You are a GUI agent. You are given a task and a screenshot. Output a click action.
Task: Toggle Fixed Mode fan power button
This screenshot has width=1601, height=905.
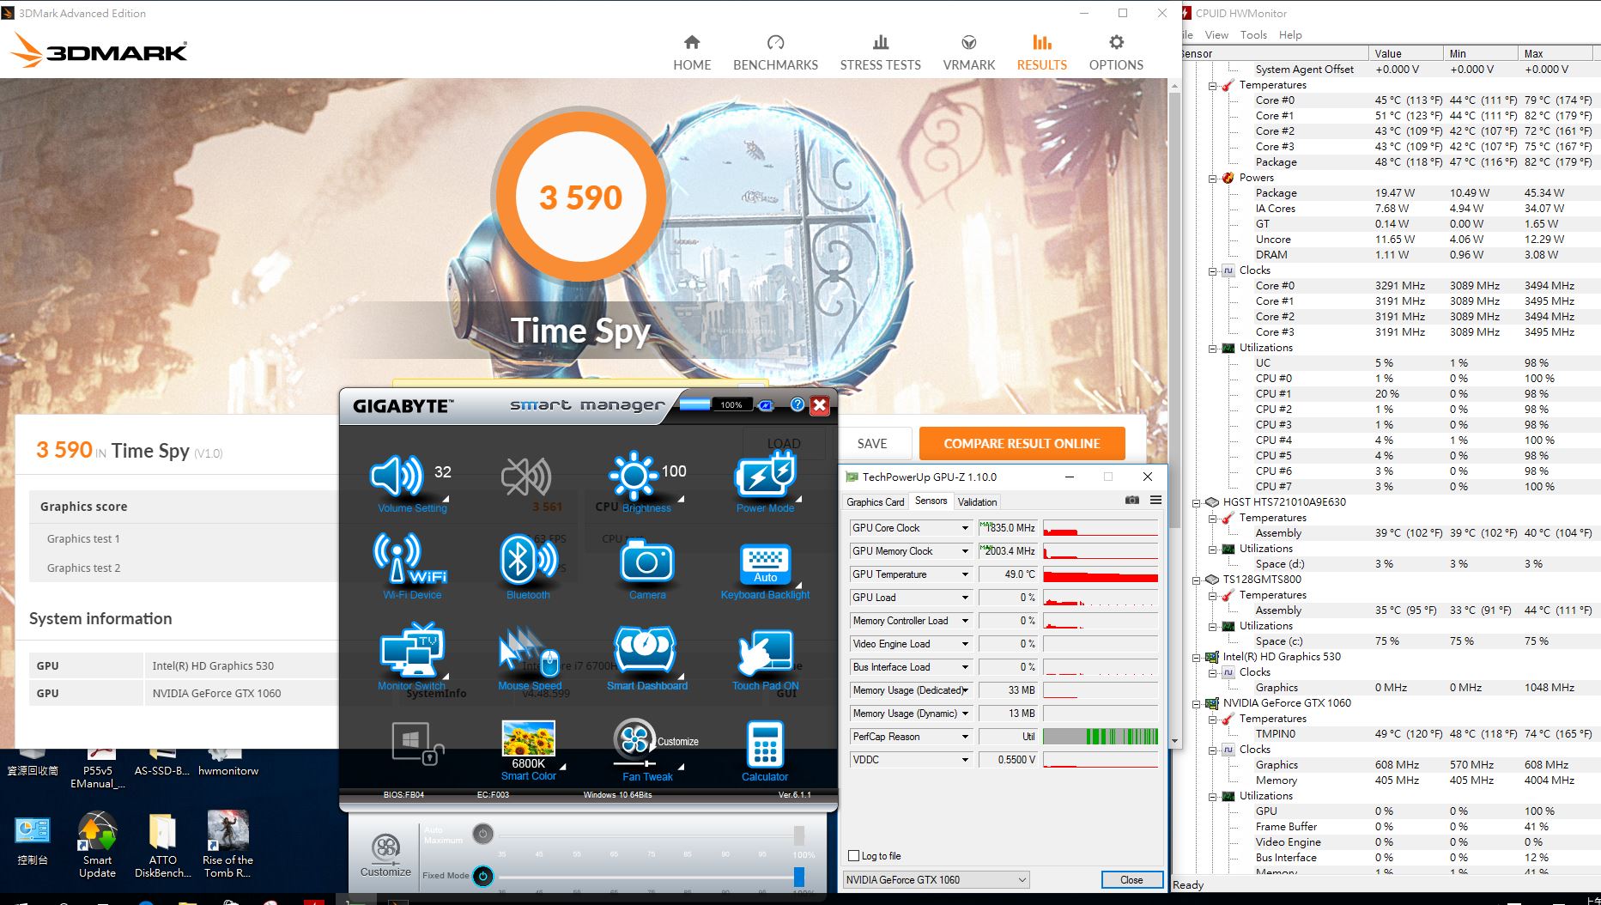pyautogui.click(x=482, y=876)
